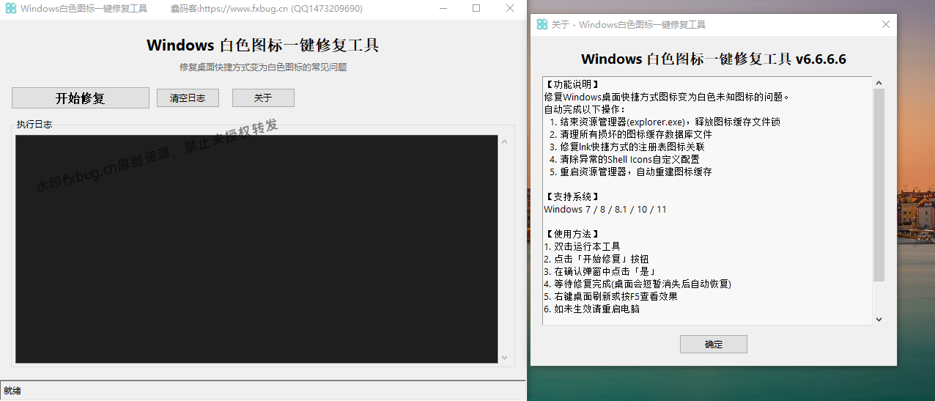Click the fxbug.cn URL in main title bar
The width and height of the screenshot is (935, 401).
[245, 9]
